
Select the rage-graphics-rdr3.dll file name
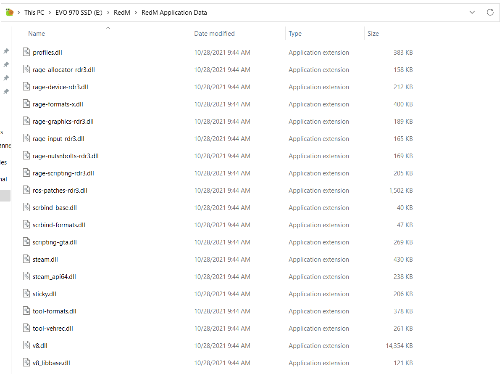pyautogui.click(x=63, y=122)
